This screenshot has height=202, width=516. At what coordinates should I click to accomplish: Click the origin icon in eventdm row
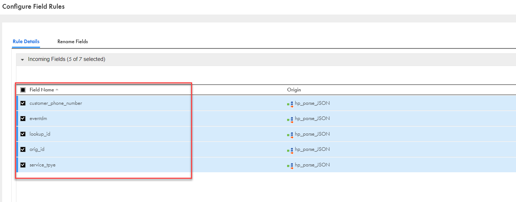pos(290,119)
